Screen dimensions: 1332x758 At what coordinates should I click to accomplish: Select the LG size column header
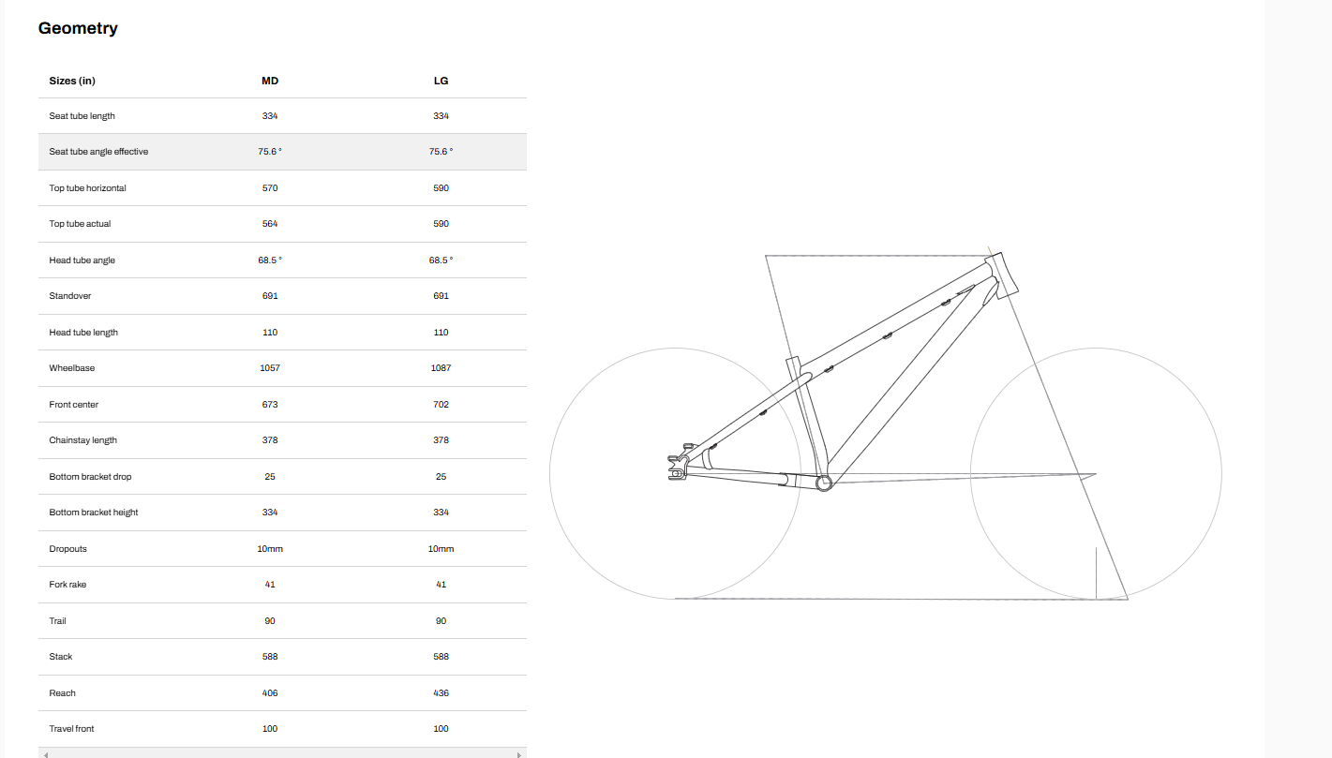(441, 81)
